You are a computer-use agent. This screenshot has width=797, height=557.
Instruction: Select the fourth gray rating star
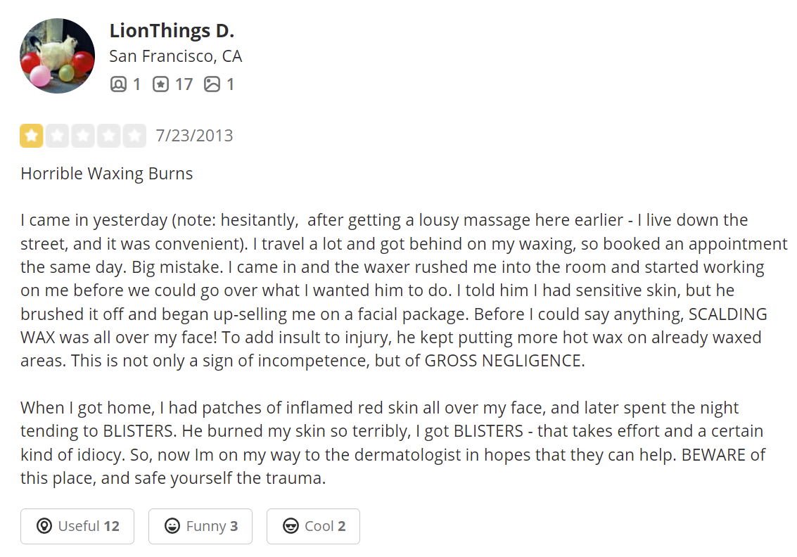[x=109, y=136]
